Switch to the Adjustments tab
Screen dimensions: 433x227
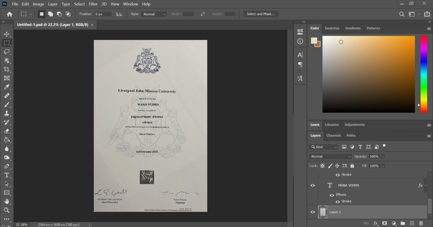354,125
